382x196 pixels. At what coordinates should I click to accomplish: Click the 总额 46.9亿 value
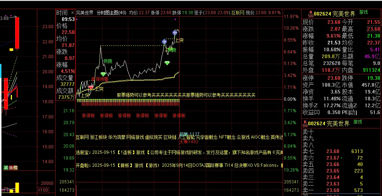click(372, 57)
